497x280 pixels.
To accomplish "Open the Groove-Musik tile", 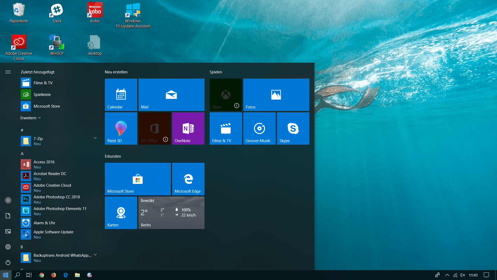I will coord(259,128).
